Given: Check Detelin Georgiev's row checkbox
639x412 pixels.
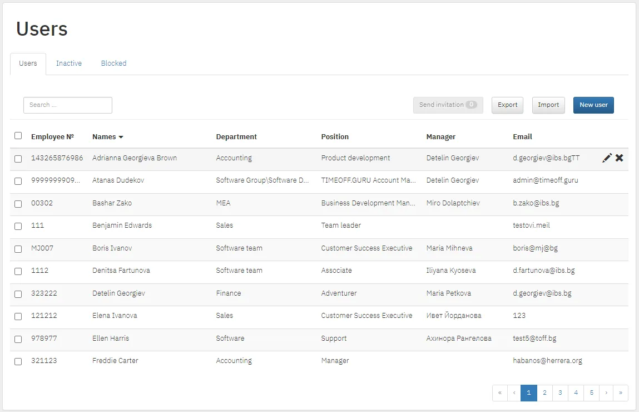Looking at the screenshot, I should pos(18,294).
